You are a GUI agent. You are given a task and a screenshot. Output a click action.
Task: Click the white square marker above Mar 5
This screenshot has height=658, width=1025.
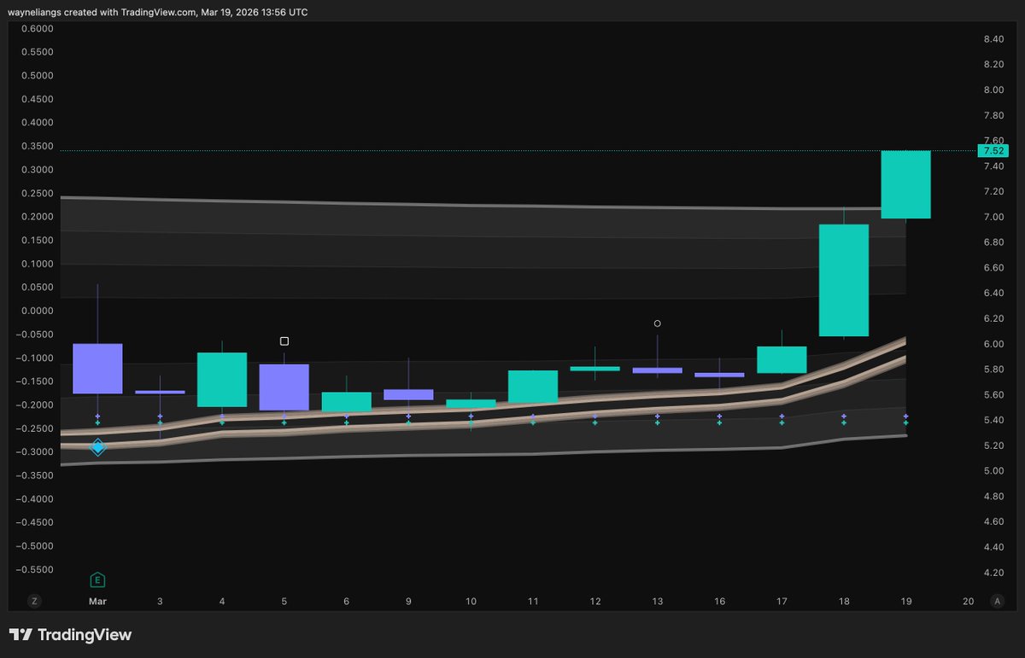(x=284, y=341)
